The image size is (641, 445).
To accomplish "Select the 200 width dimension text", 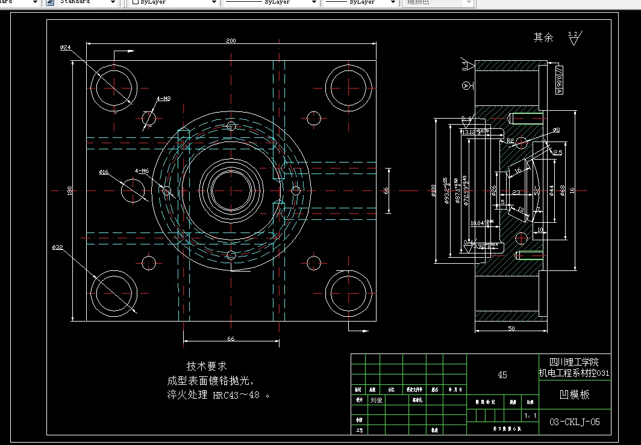I will coord(231,40).
